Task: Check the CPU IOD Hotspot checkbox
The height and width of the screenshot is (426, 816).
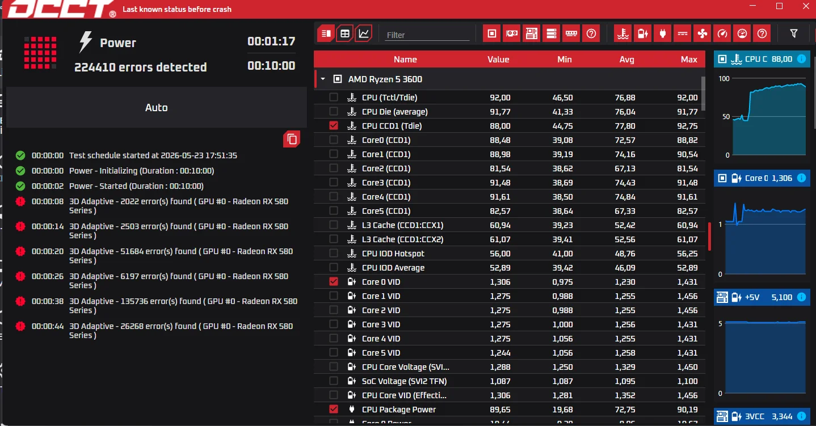Action: click(334, 254)
